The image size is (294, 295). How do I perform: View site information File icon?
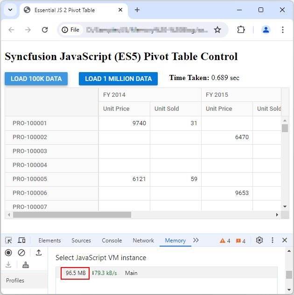pos(70,30)
